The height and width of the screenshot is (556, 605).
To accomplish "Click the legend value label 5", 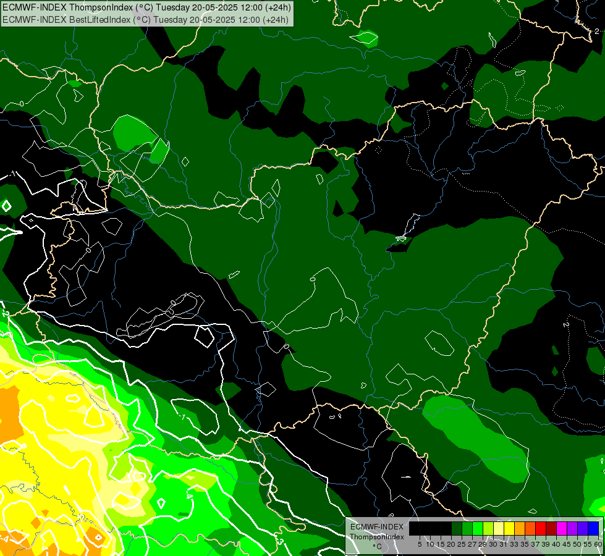I will (420, 544).
